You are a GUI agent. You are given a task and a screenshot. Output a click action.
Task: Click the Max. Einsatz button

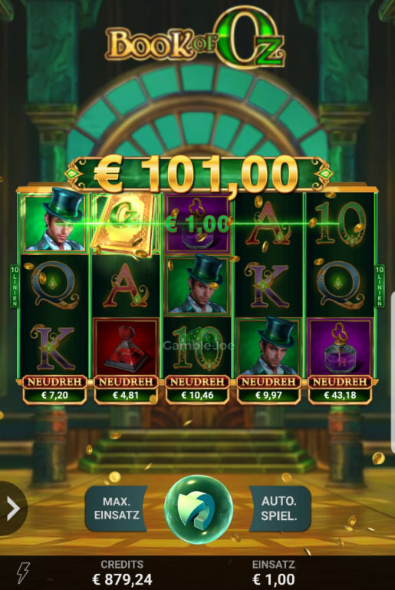click(116, 509)
